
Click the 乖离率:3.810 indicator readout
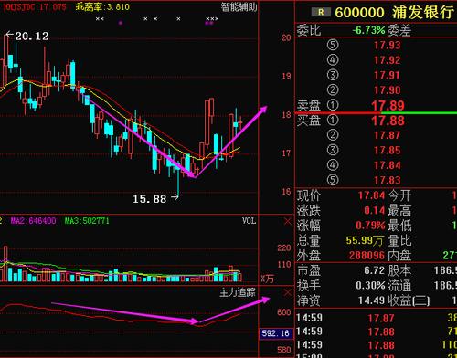[102, 6]
